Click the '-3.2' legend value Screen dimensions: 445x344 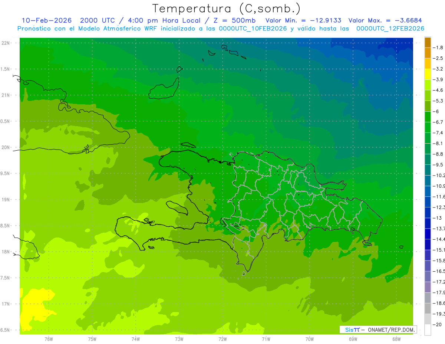click(x=438, y=69)
